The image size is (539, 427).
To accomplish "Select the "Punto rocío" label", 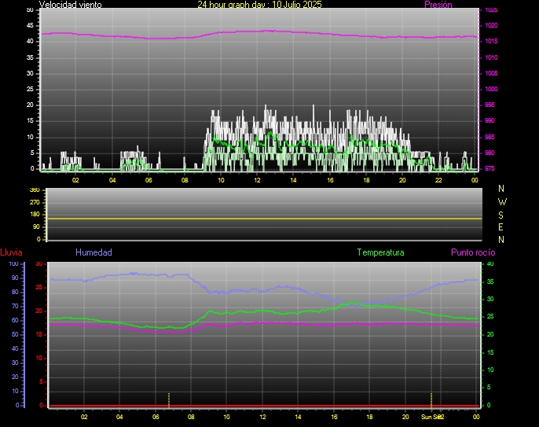I will [473, 252].
